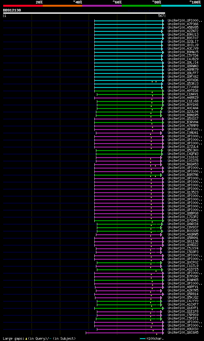Choose the UniRef100_B7PX90 label
The width and height of the screenshot is (204, 341).
tap(183, 277)
